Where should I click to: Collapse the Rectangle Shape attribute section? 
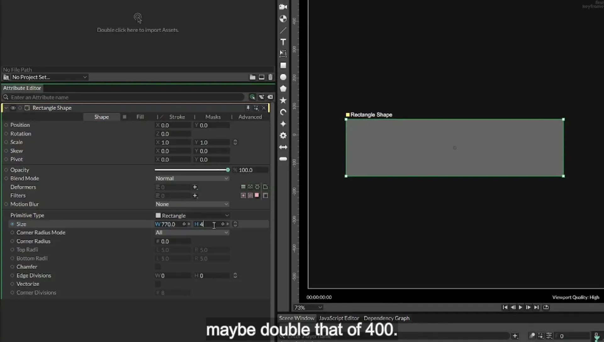tap(6, 108)
